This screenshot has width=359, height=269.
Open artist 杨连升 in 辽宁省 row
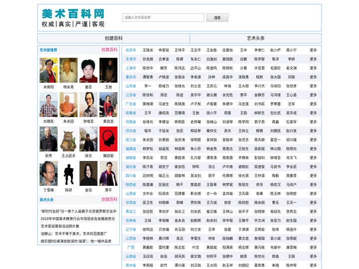291,230
